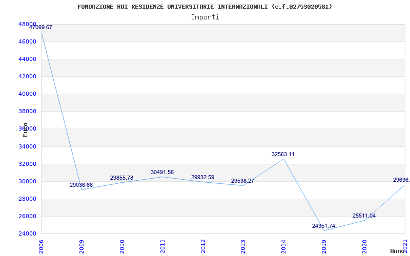Click data label 29036.66
This screenshot has width=410, height=256.
[81, 185]
